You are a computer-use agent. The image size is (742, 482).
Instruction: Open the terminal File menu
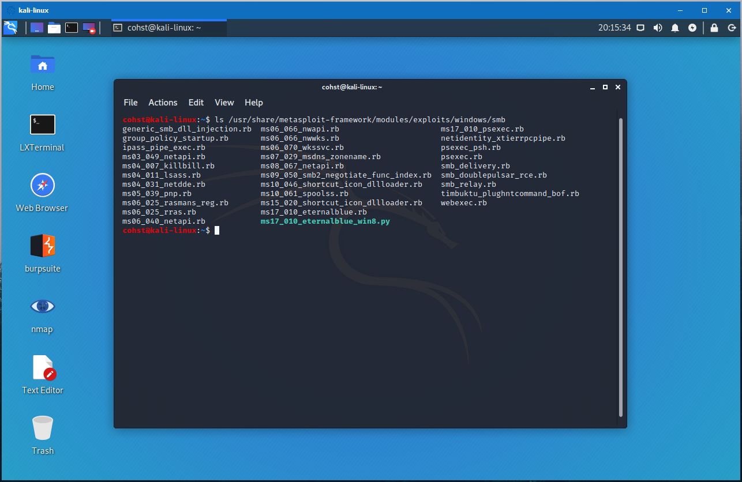point(130,103)
